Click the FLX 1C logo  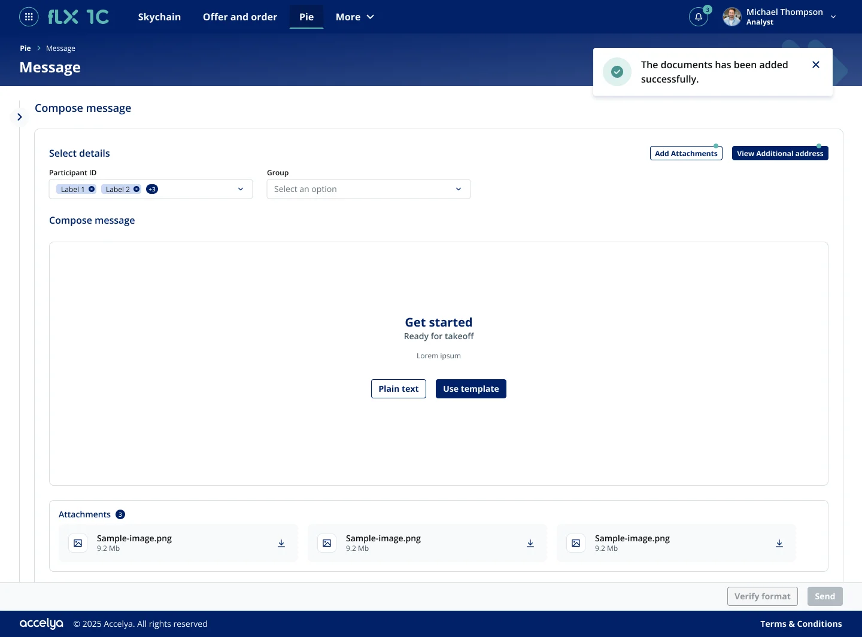(78, 17)
